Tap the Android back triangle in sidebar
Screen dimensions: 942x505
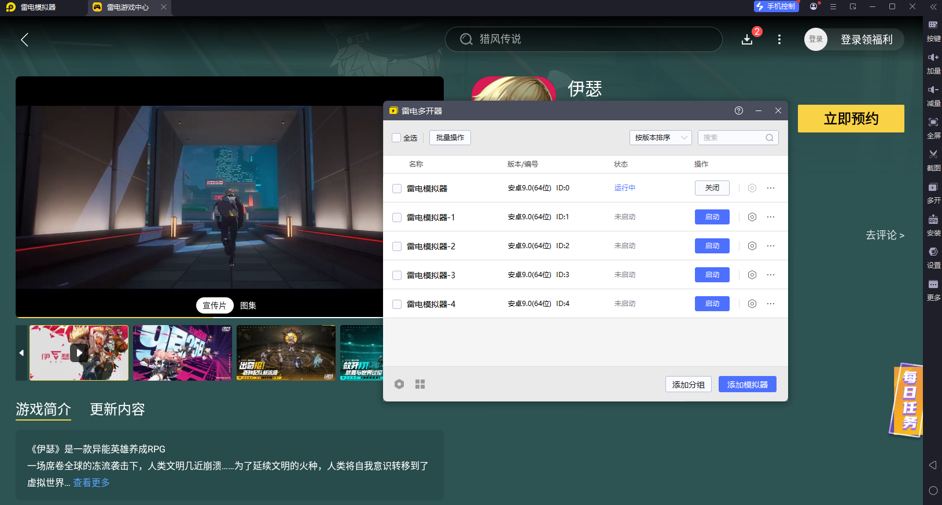pyautogui.click(x=933, y=465)
